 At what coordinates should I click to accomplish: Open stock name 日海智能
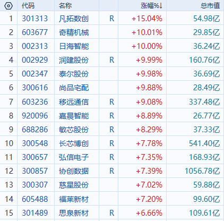point(74,46)
